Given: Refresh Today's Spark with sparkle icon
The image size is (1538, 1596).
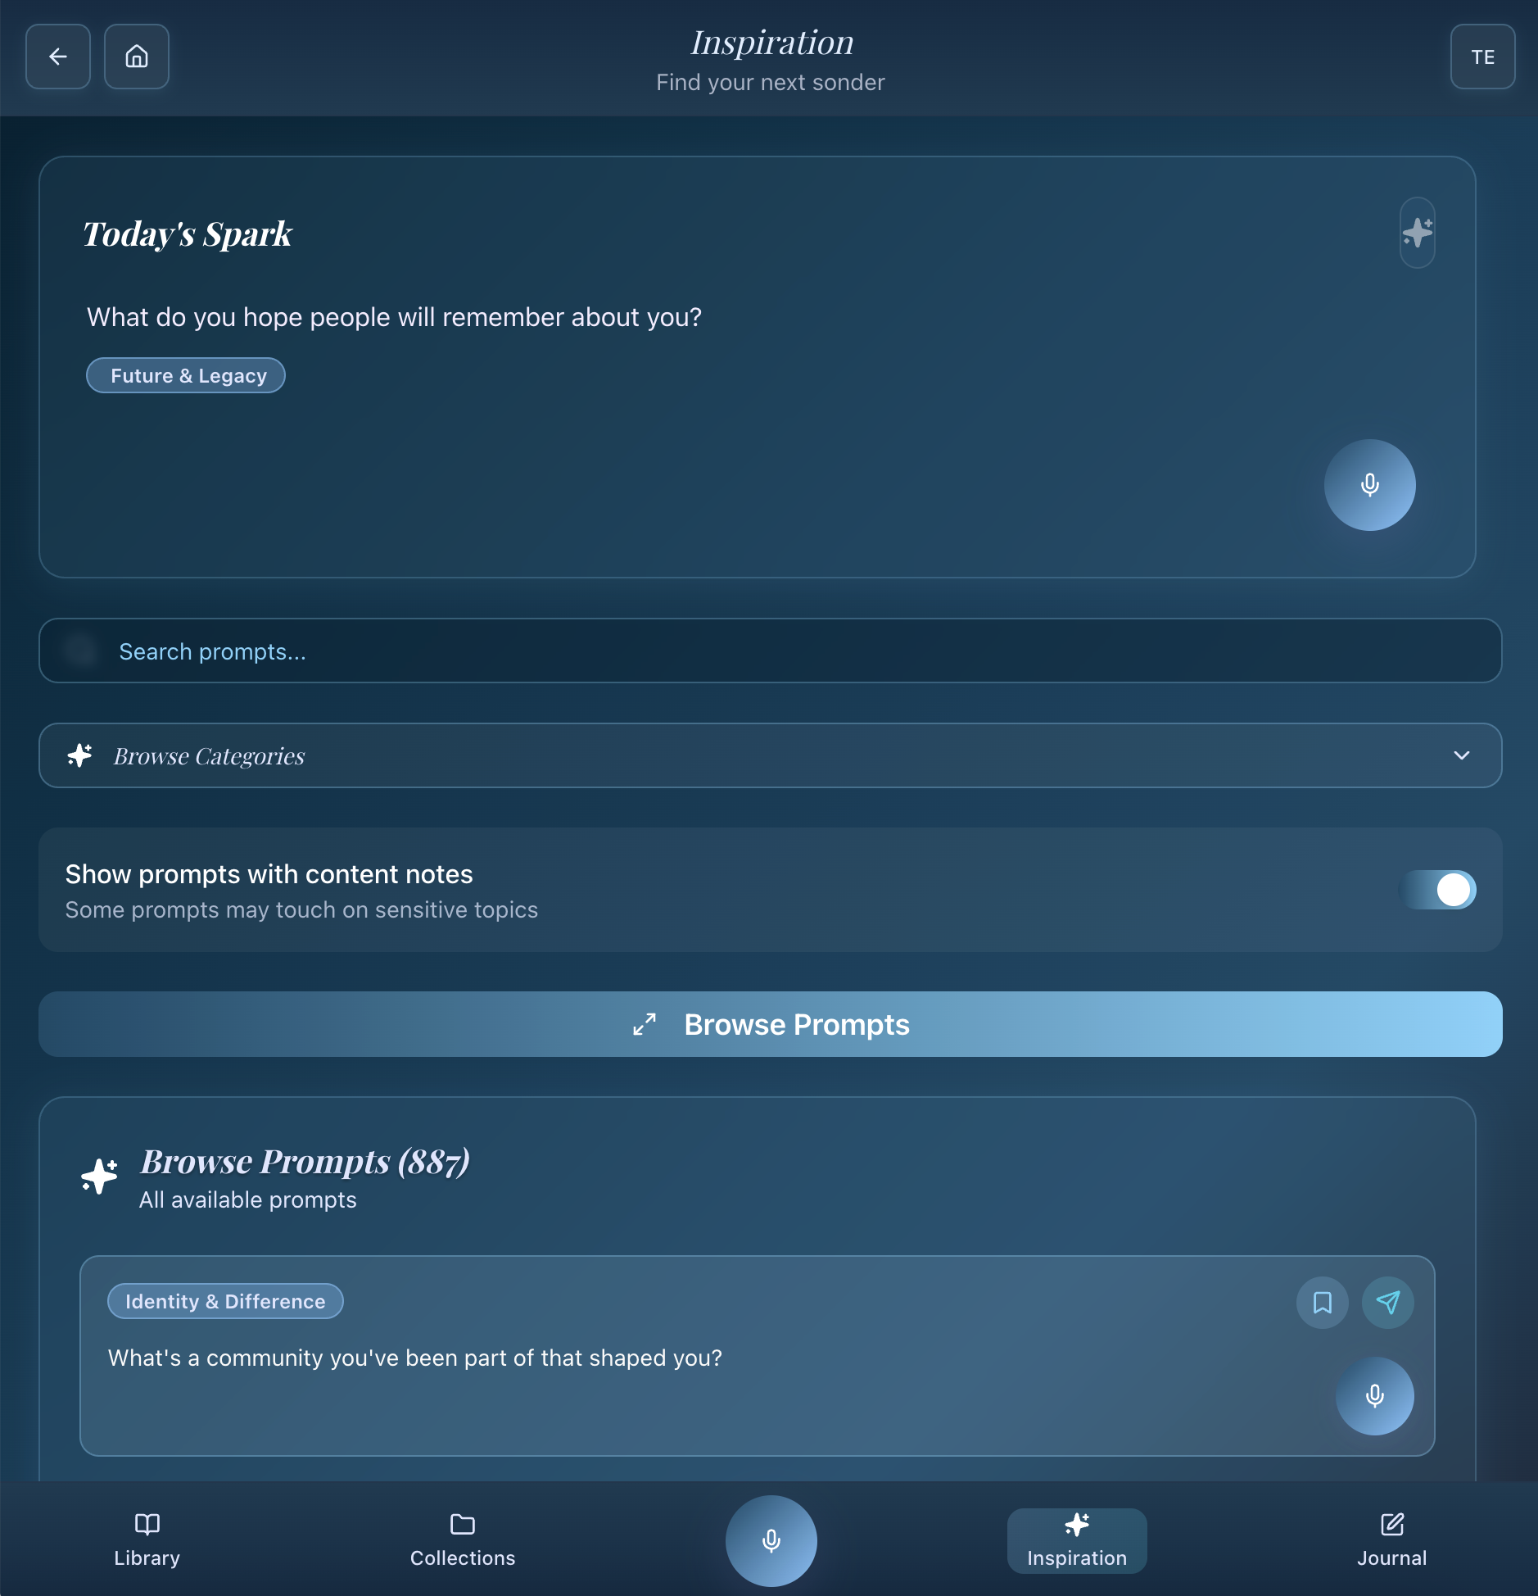Looking at the screenshot, I should click(1417, 233).
